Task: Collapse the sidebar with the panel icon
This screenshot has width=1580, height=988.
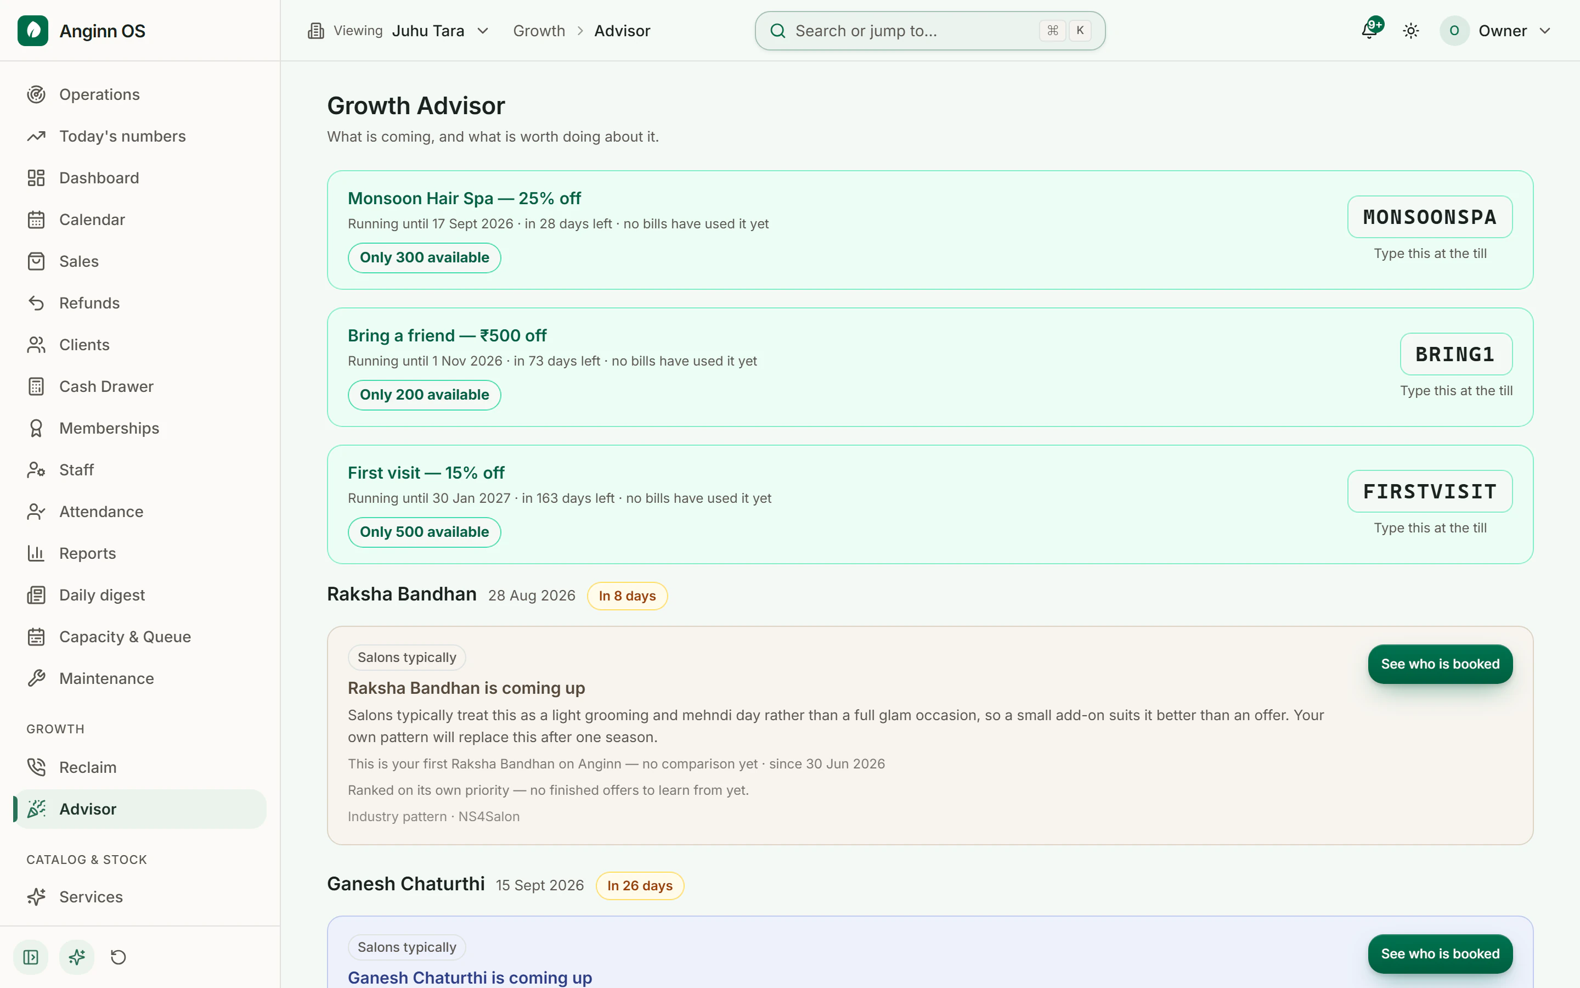Action: coord(31,957)
